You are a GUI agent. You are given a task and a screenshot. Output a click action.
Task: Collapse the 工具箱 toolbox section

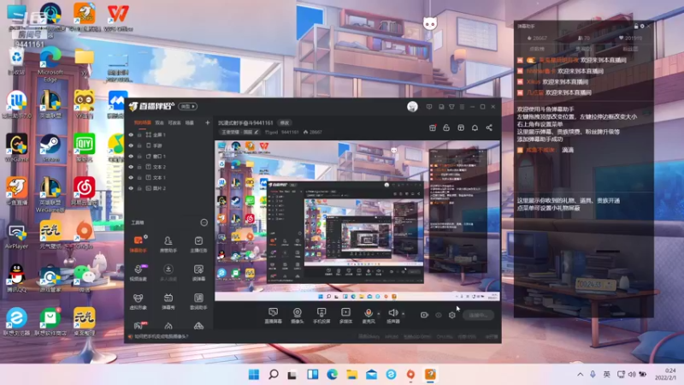[x=203, y=222]
